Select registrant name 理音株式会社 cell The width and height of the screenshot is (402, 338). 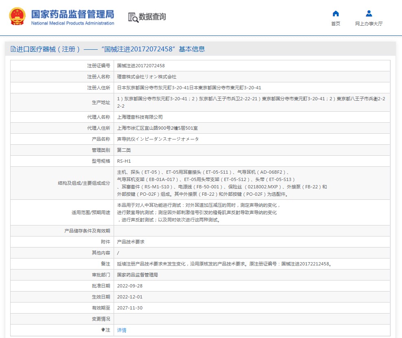coord(147,77)
